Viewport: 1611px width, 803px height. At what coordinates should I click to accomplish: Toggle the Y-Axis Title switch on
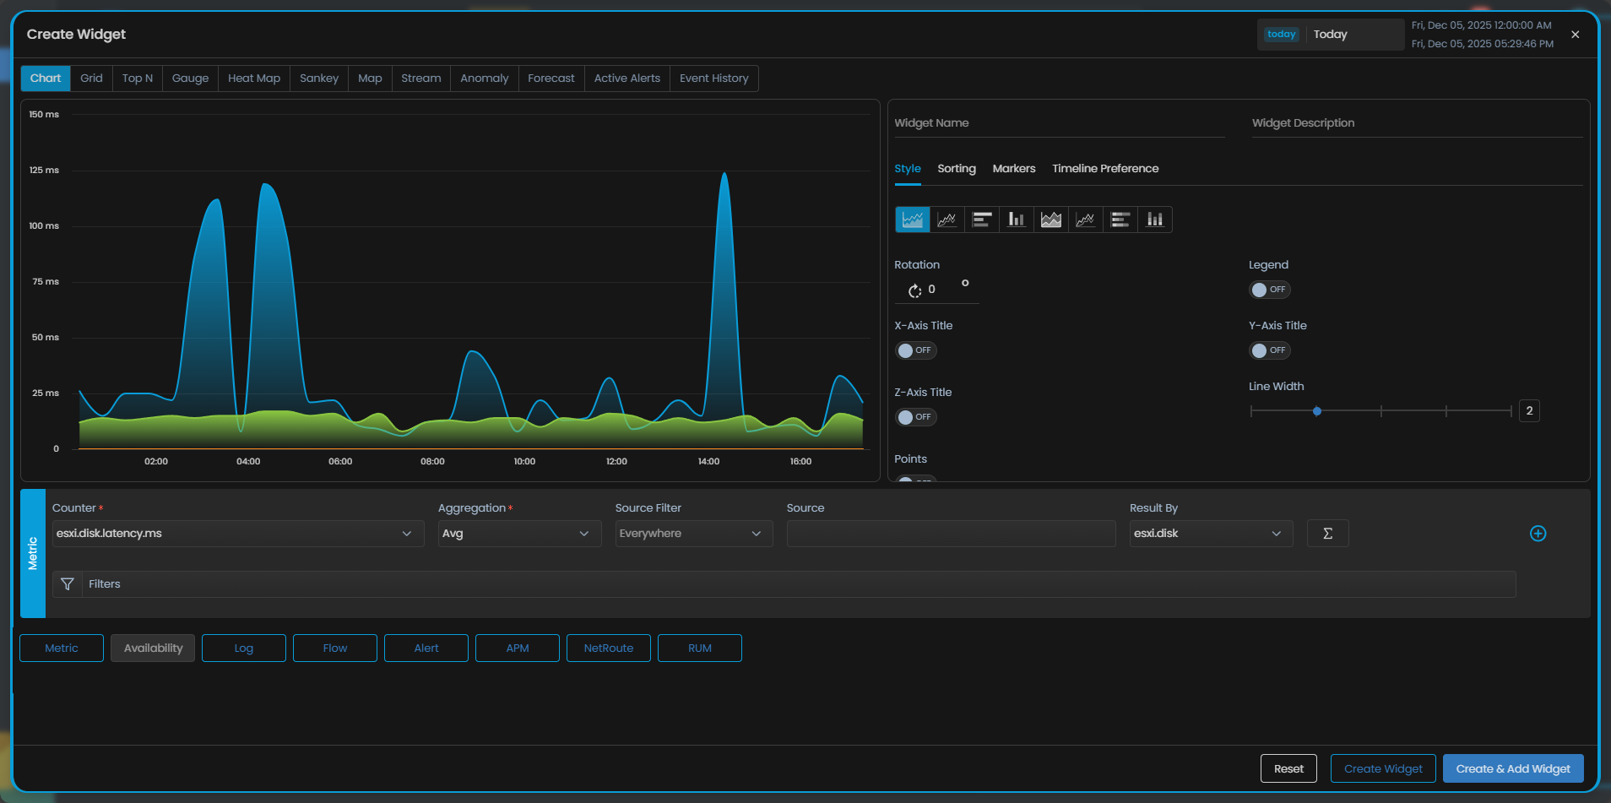[1269, 350]
